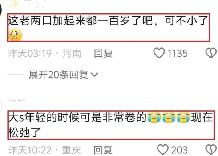Viewport: 218px width, 156px height.
Task: Dislike the Chongqing comment via broken heart
Action: (x=211, y=149)
